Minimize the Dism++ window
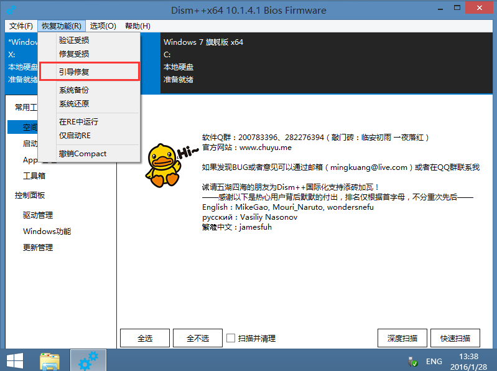This screenshot has height=371, width=497. (440, 9)
